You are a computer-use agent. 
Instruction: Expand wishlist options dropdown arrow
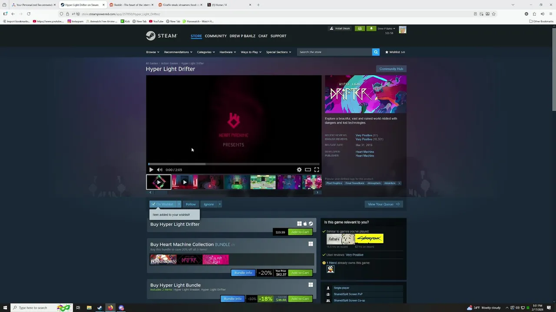click(179, 204)
